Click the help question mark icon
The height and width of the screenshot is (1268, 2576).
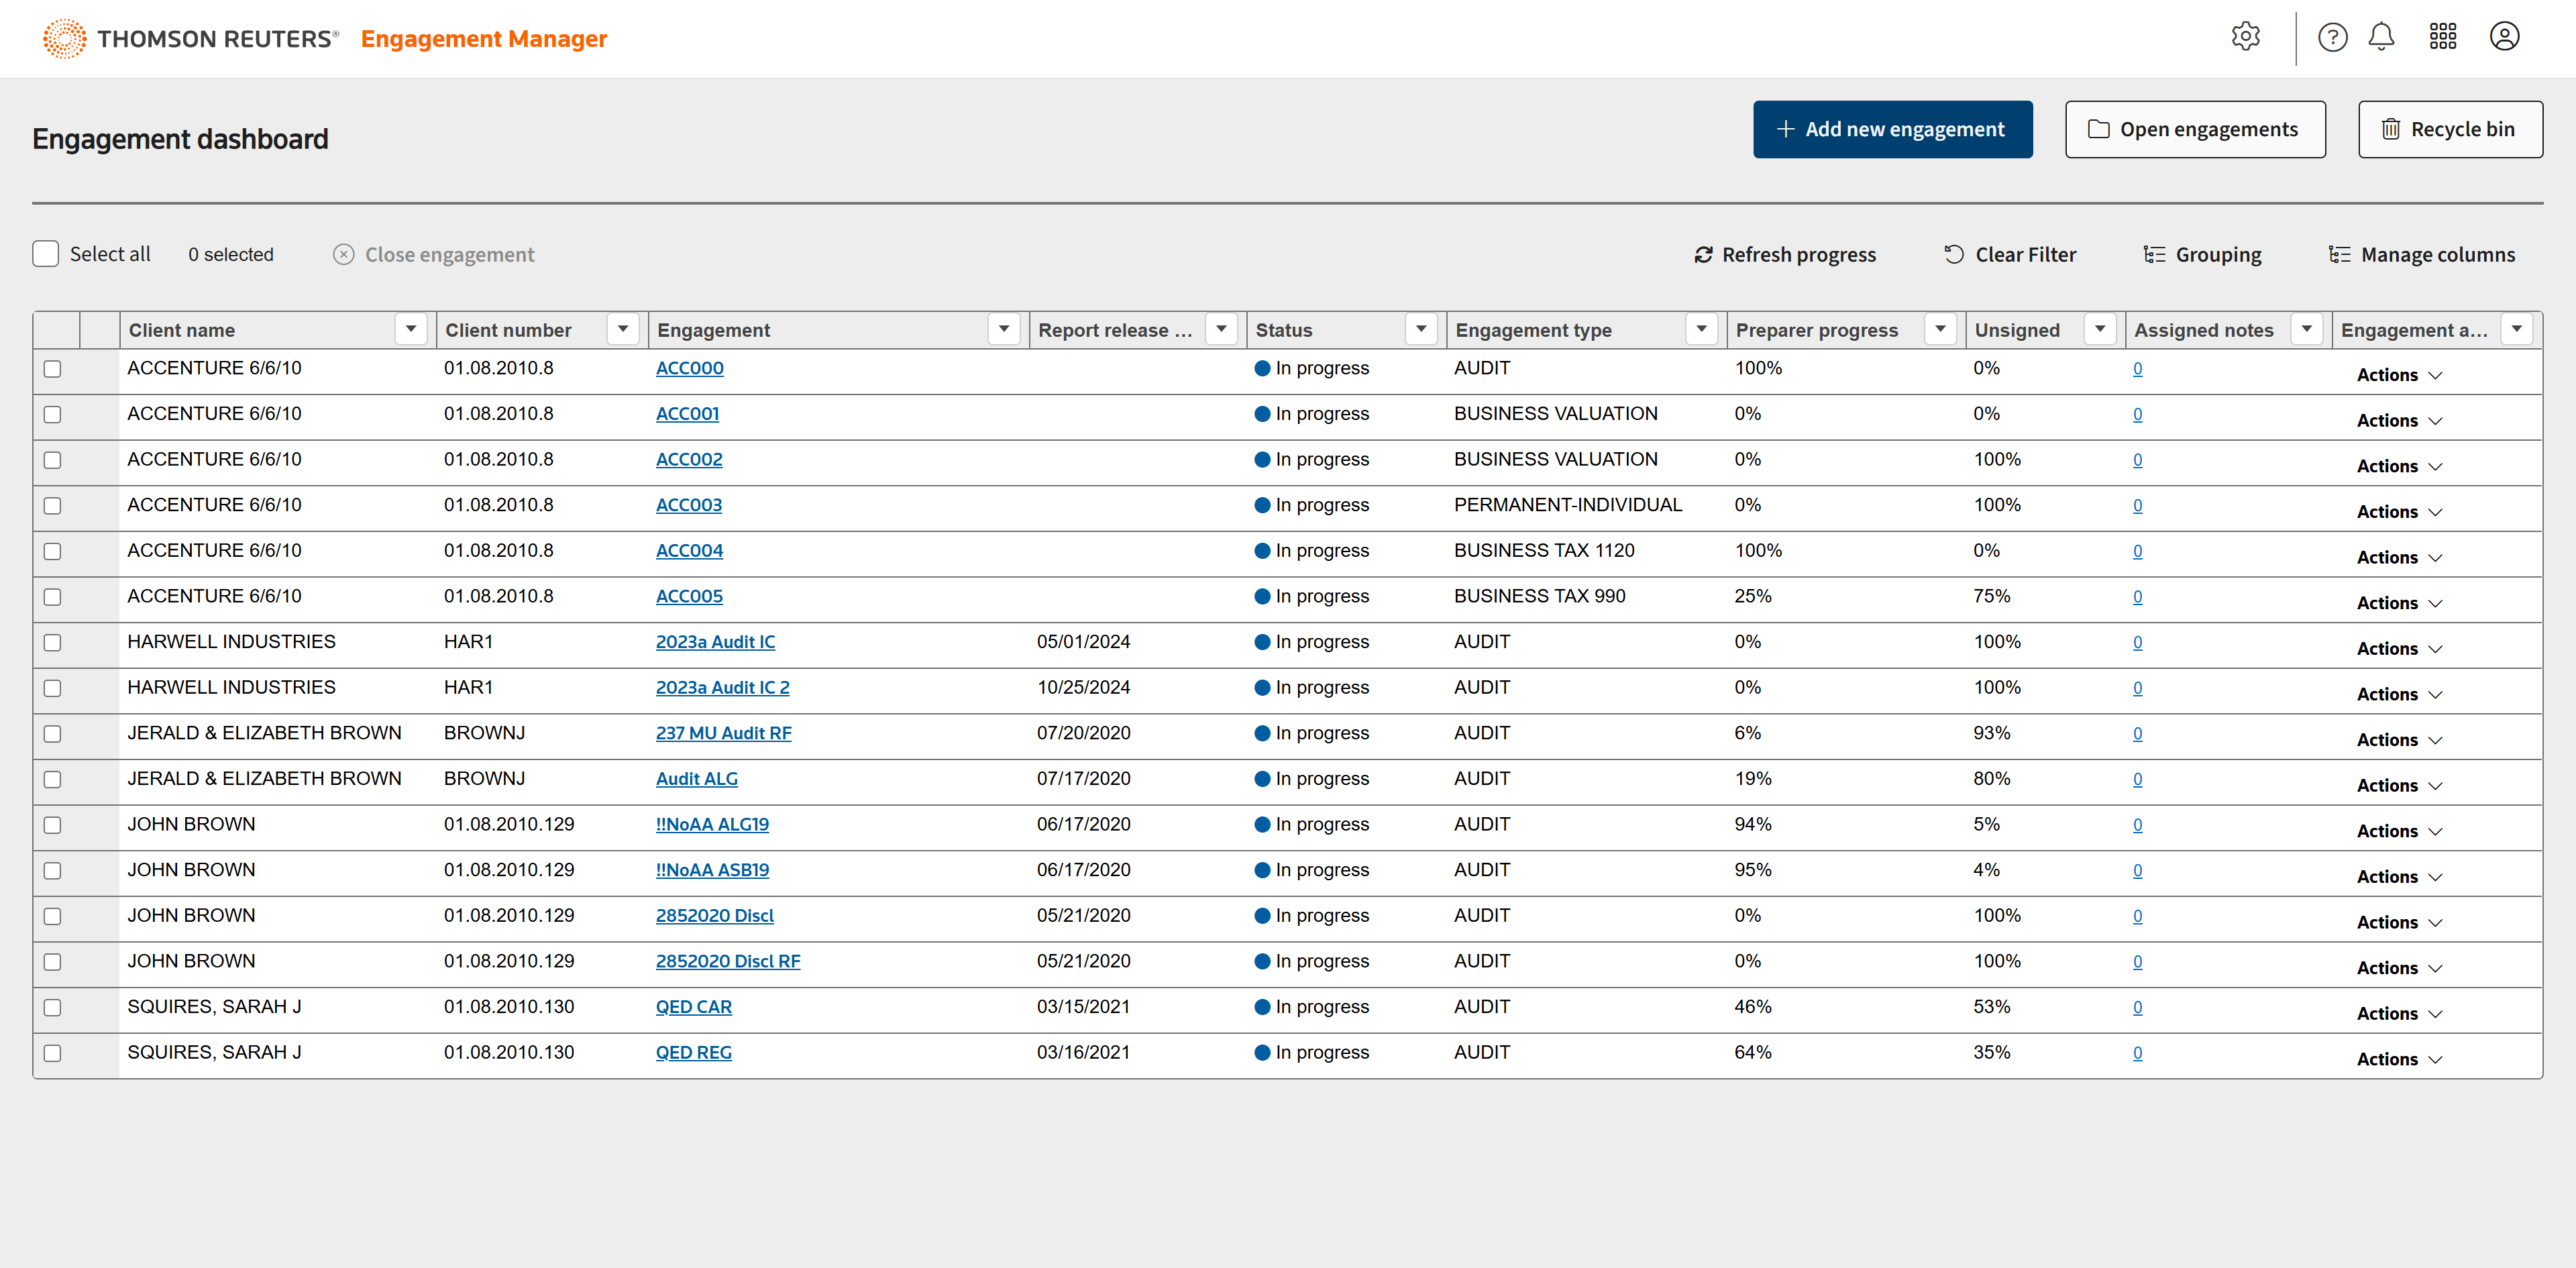pos(2332,37)
